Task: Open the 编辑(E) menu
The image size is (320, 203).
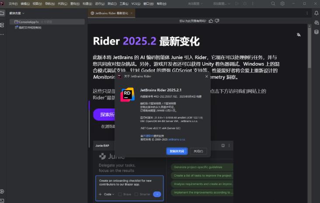Action: (25, 3)
